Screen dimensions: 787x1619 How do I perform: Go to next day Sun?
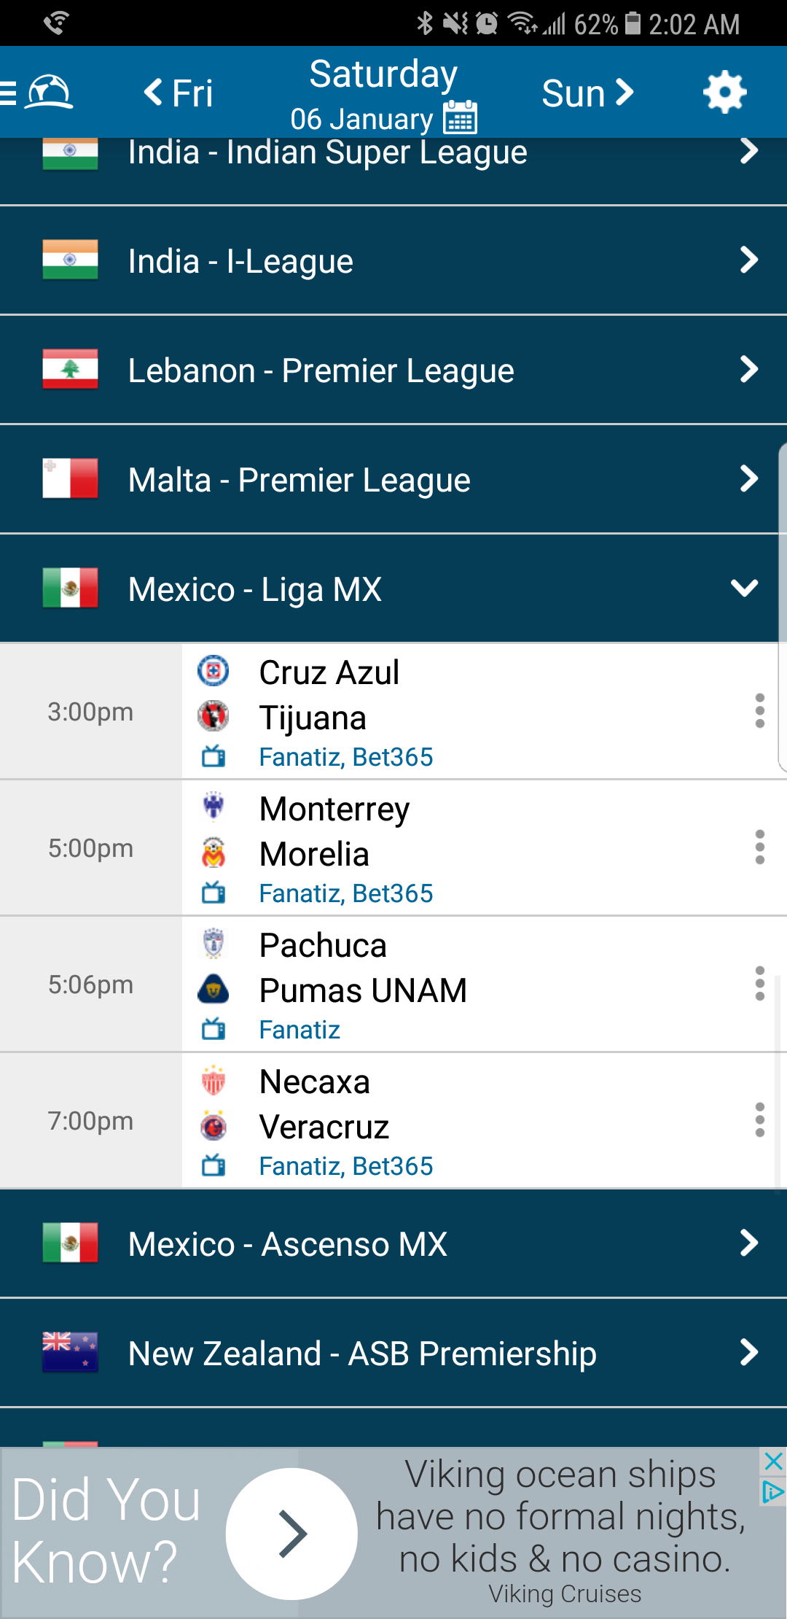(x=587, y=93)
